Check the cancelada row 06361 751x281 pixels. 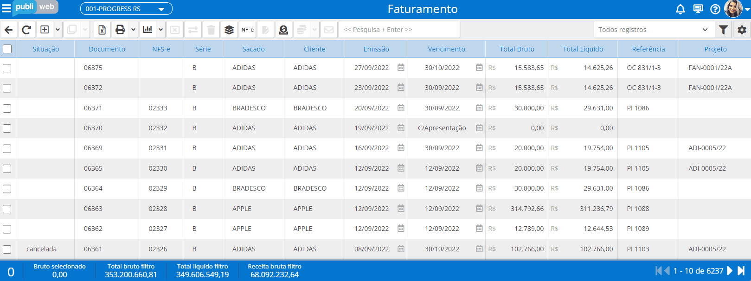click(x=7, y=249)
